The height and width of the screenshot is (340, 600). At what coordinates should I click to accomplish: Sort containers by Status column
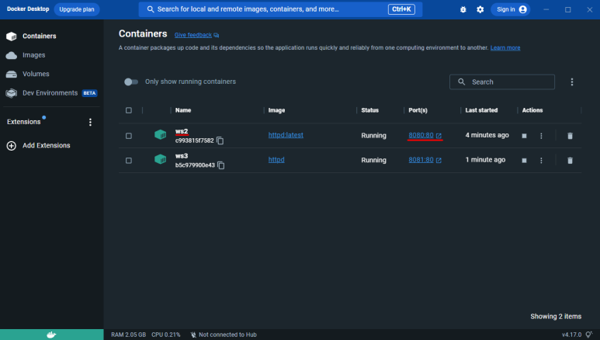(369, 110)
